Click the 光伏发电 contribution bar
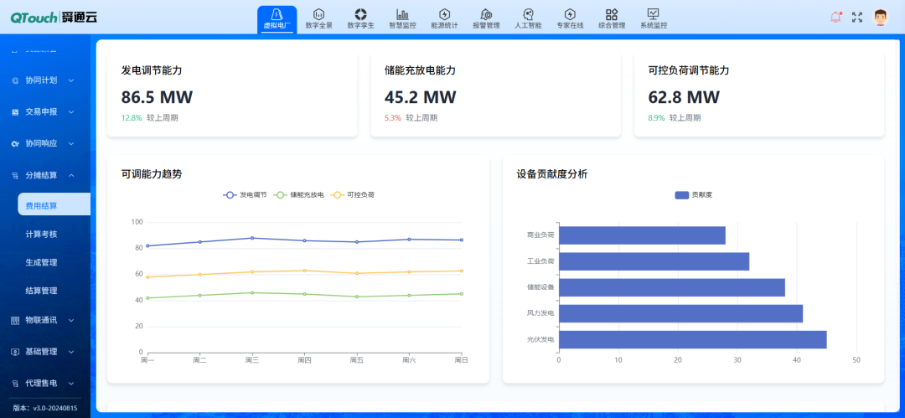Image resolution: width=905 pixels, height=418 pixels. click(693, 339)
